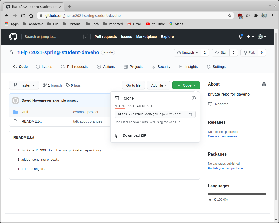279x223 pixels.
Task: Open the About section settings gear
Action: (x=264, y=84)
